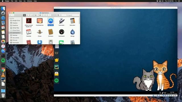Open the Deluge application
182x102 pixels.
(x=73, y=32)
